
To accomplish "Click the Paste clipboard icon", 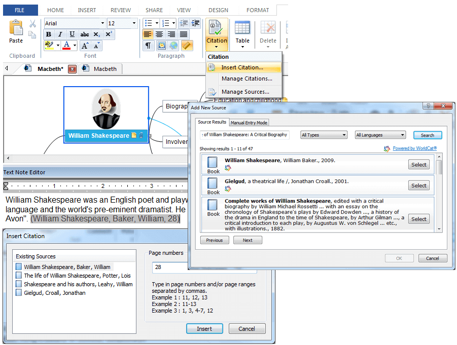I will (16, 28).
